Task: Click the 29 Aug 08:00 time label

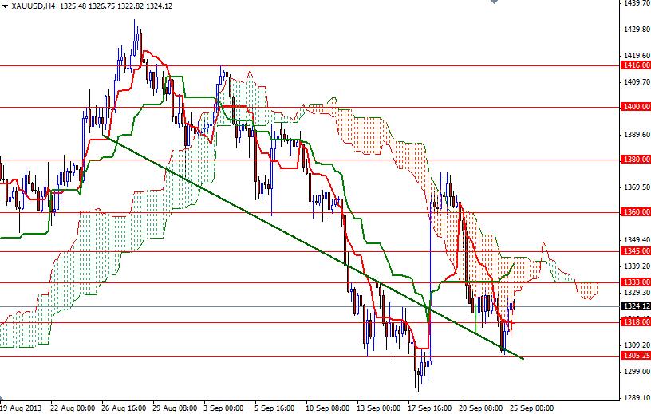Action: (175, 408)
